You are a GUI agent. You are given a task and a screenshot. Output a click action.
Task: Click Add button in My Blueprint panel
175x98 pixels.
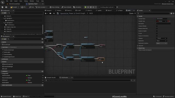(4, 39)
